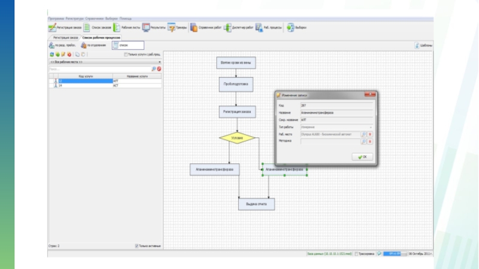
Task: Click Результаты monitor icon
Action: pyautogui.click(x=146, y=27)
